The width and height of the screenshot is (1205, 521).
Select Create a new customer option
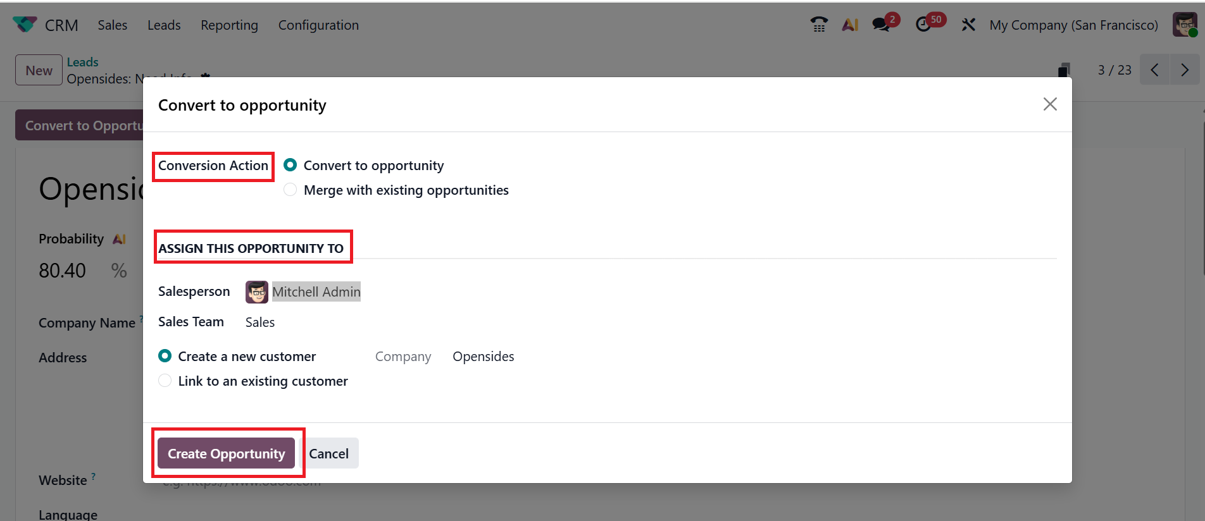pos(165,356)
